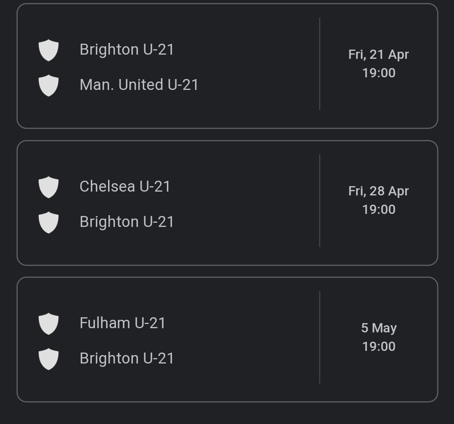Click the Fri, 28 Apr date
Image resolution: width=454 pixels, height=424 pixels.
click(x=379, y=191)
